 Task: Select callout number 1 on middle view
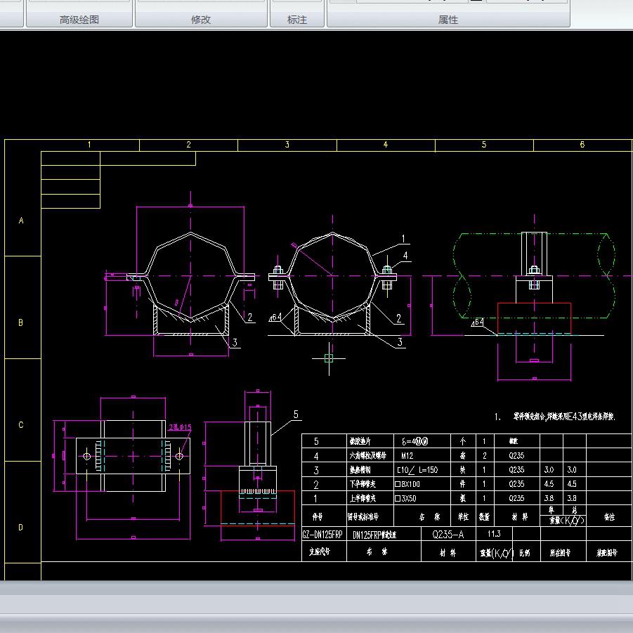[x=403, y=239]
